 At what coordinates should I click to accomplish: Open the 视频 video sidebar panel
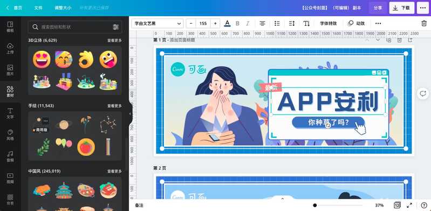(x=10, y=178)
